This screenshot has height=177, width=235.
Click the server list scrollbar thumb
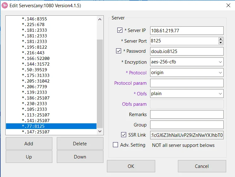(x=100, y=84)
